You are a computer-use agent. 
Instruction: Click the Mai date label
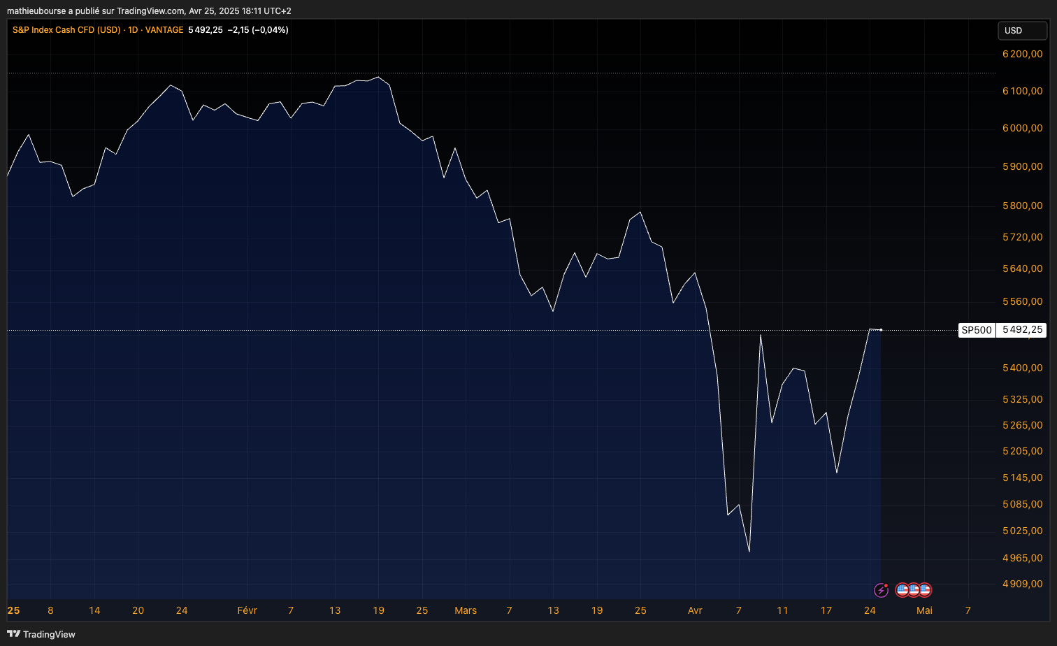pyautogui.click(x=924, y=610)
